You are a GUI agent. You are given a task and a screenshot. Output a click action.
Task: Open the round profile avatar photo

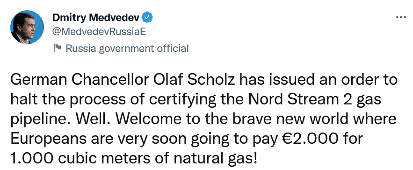pos(27,27)
